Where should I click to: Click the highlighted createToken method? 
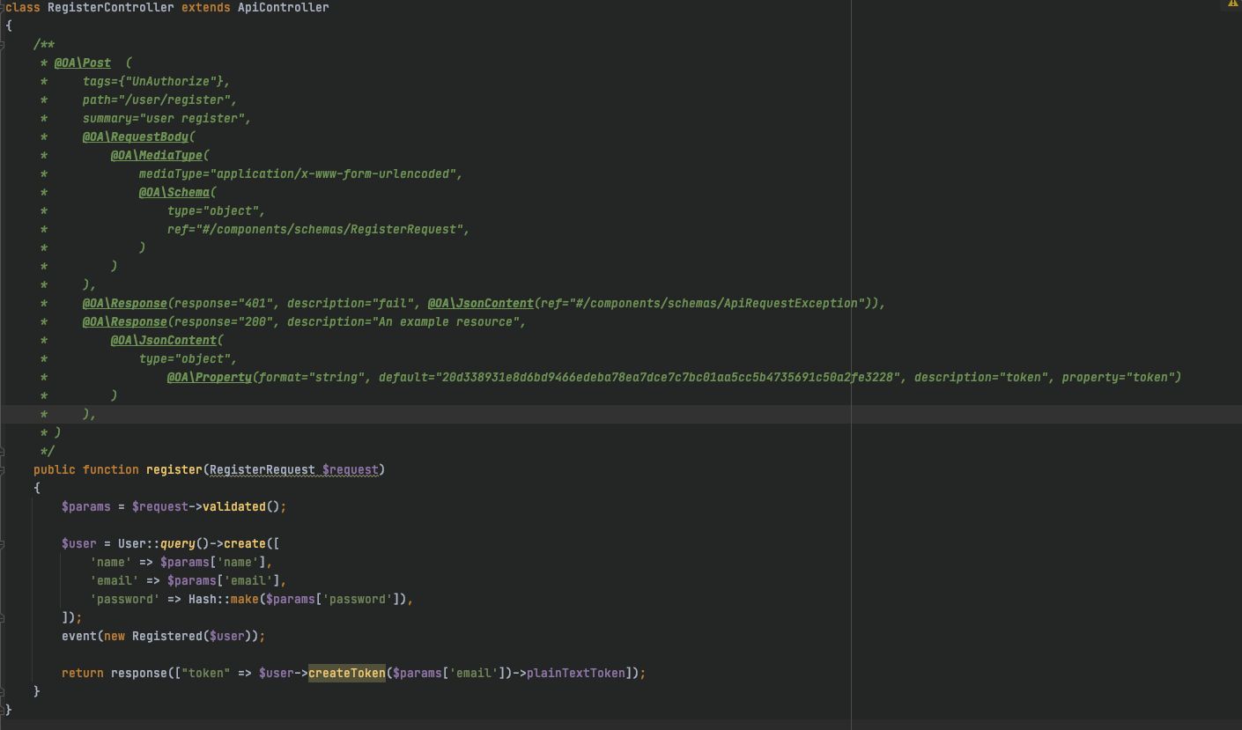[347, 673]
